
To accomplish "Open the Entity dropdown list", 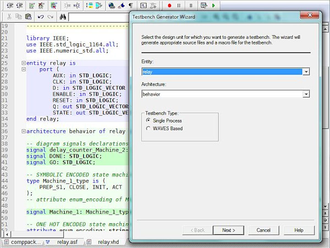I will (306, 72).
